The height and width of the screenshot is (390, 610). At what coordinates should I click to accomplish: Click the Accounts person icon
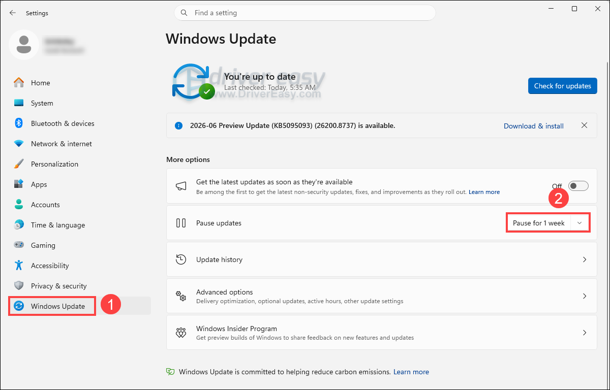pyautogui.click(x=19, y=205)
